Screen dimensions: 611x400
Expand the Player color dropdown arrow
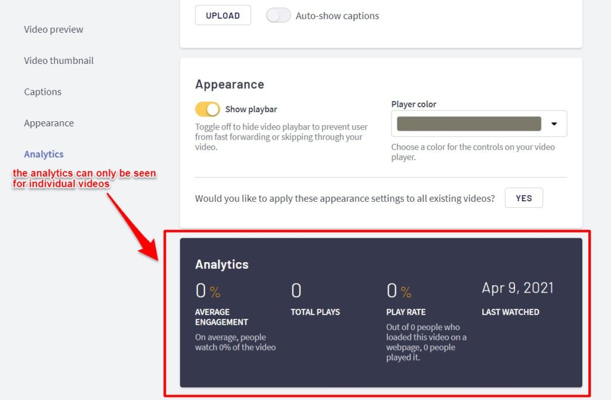(554, 124)
